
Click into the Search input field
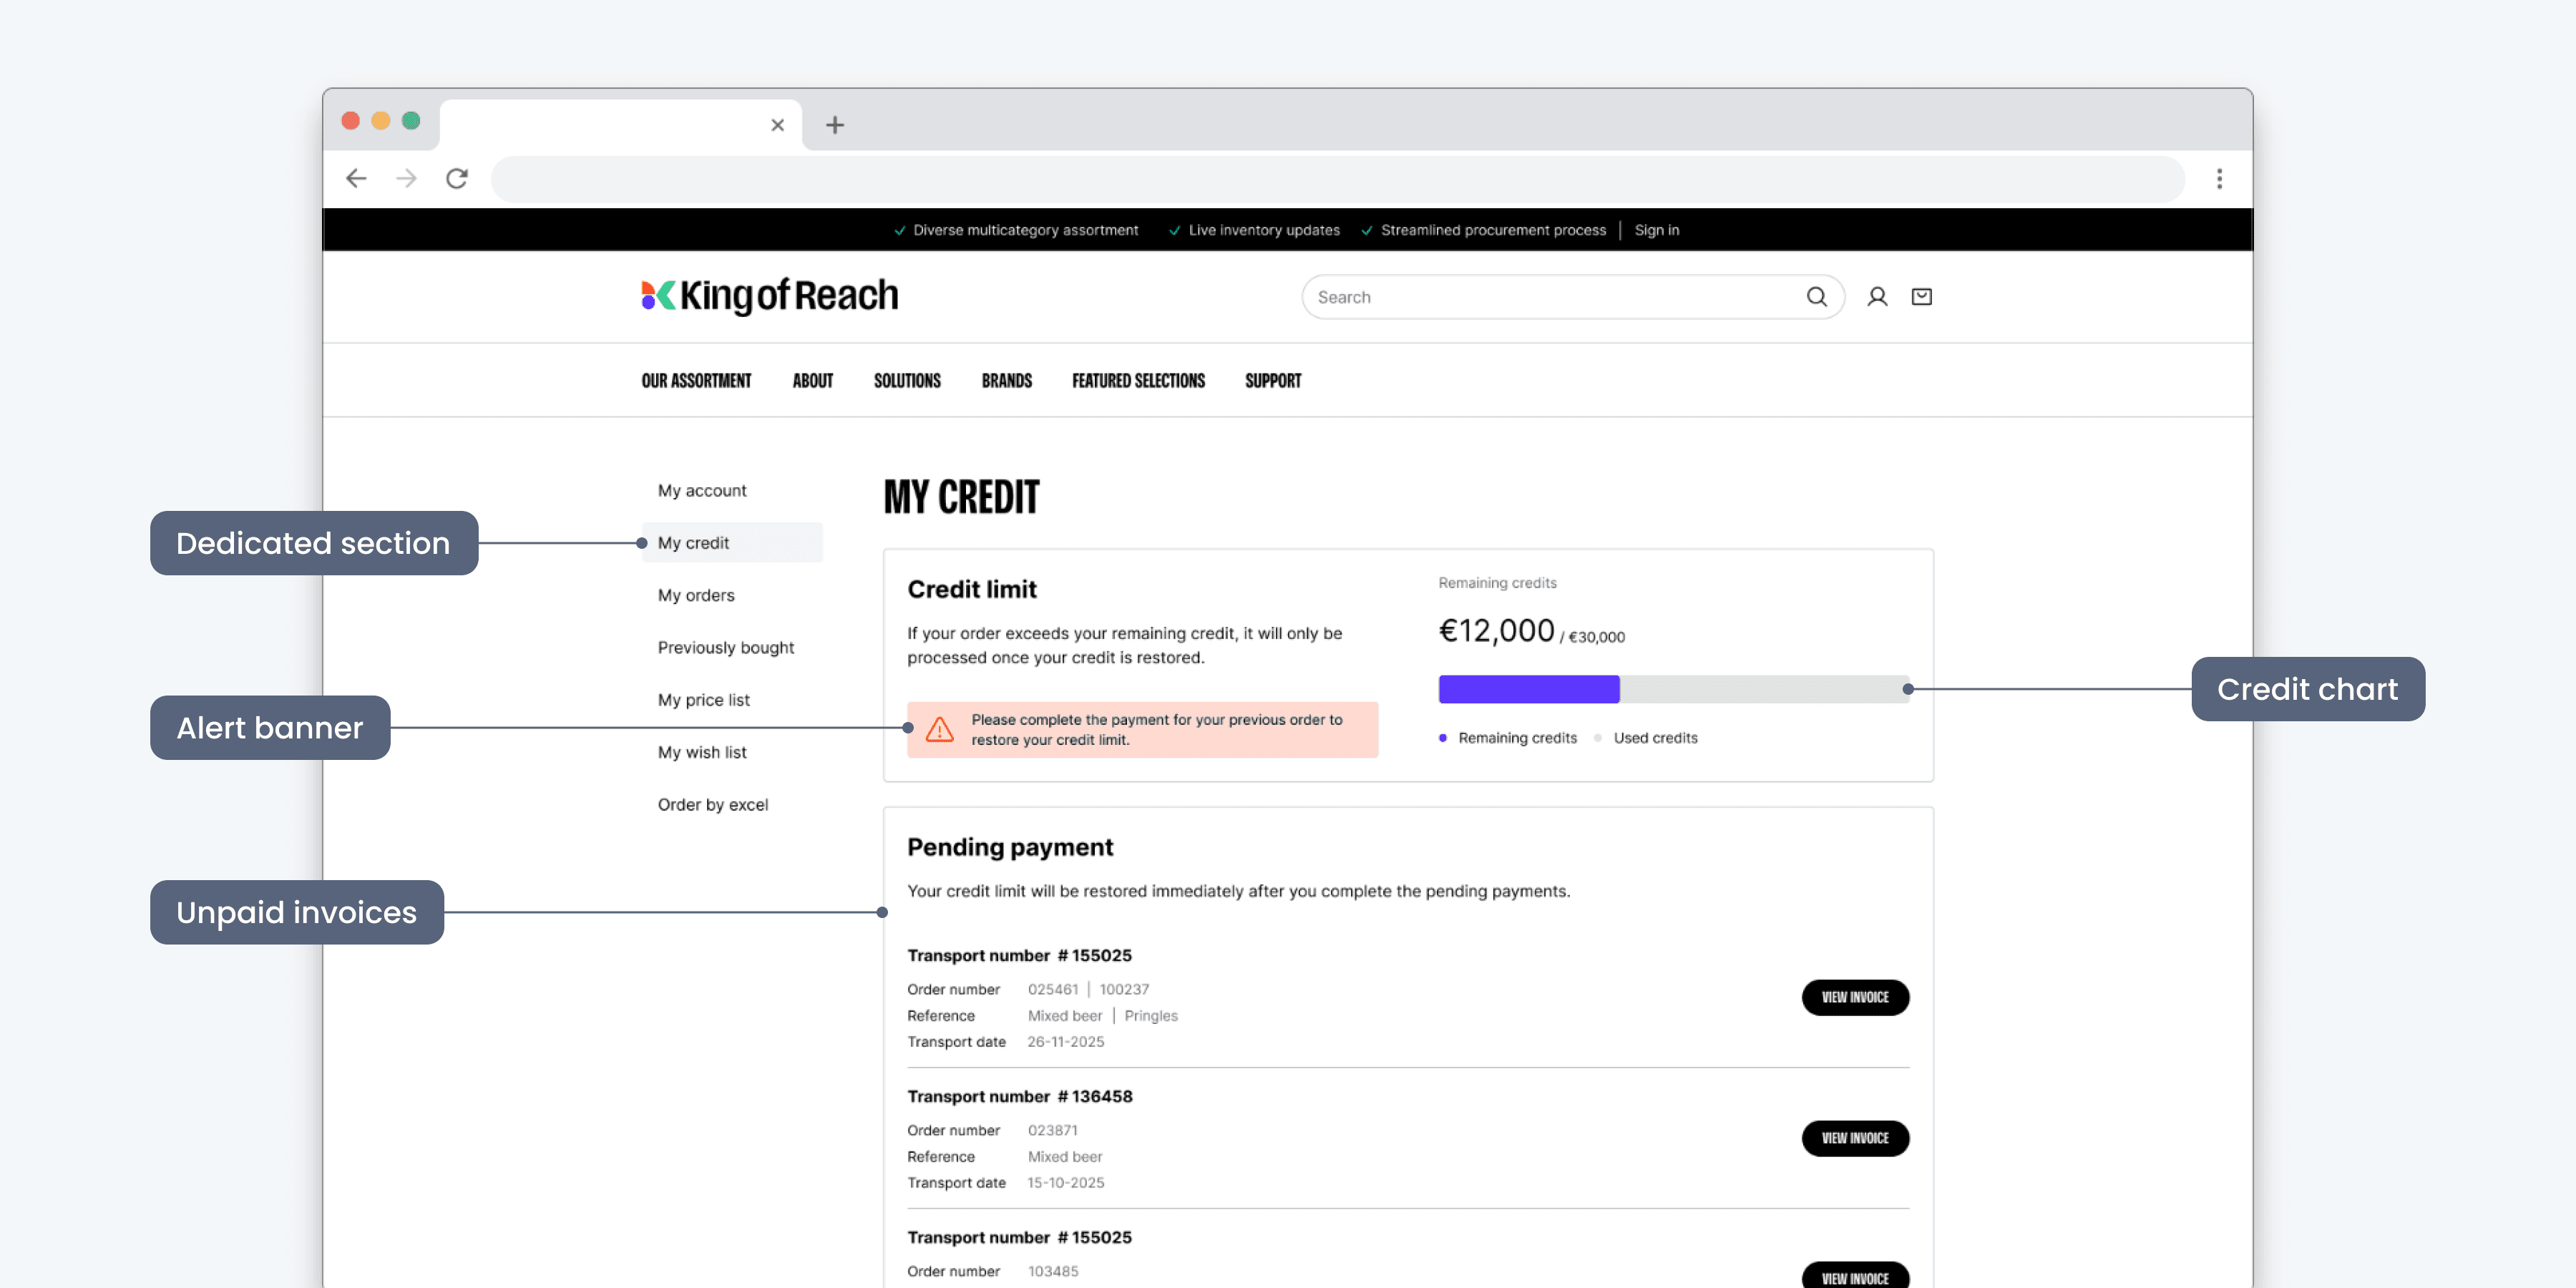point(1550,297)
